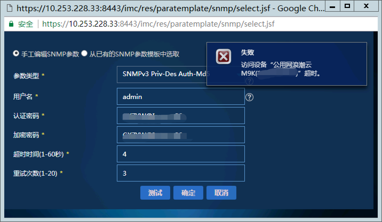The height and width of the screenshot is (222, 382).
Task: Click the help icon beside username field
Action: pos(249,97)
